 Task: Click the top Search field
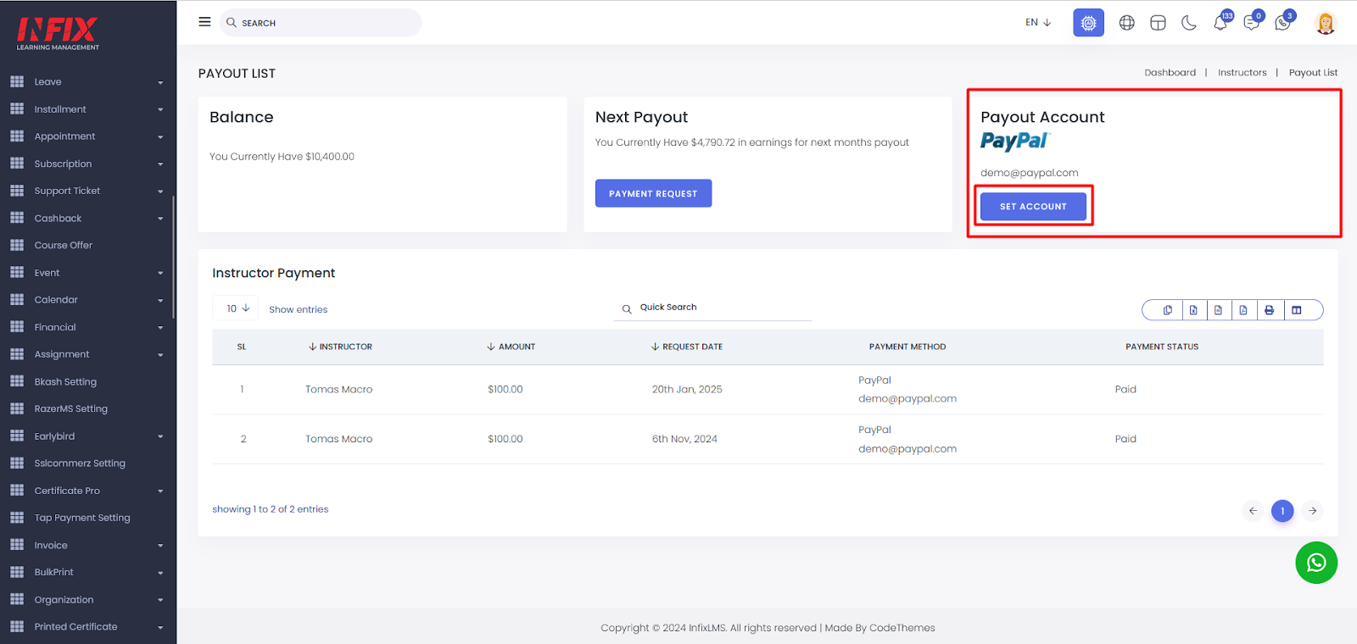click(x=321, y=23)
